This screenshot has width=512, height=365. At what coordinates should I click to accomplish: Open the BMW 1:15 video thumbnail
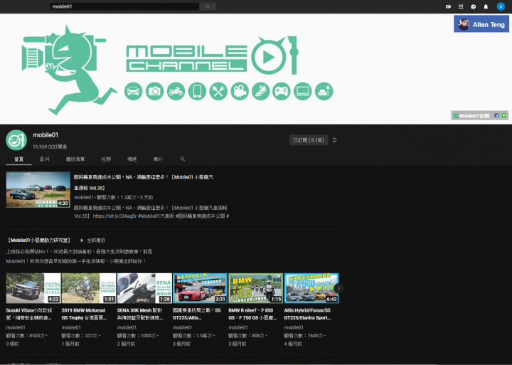pos(256,288)
